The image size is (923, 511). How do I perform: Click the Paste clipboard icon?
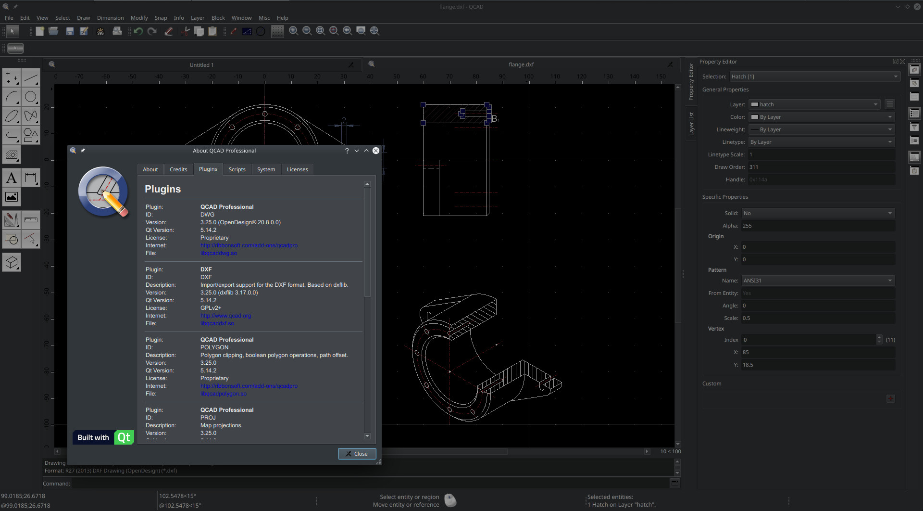click(x=212, y=31)
